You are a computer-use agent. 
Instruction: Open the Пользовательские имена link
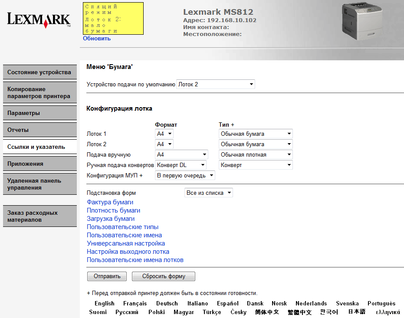pyautogui.click(x=124, y=235)
